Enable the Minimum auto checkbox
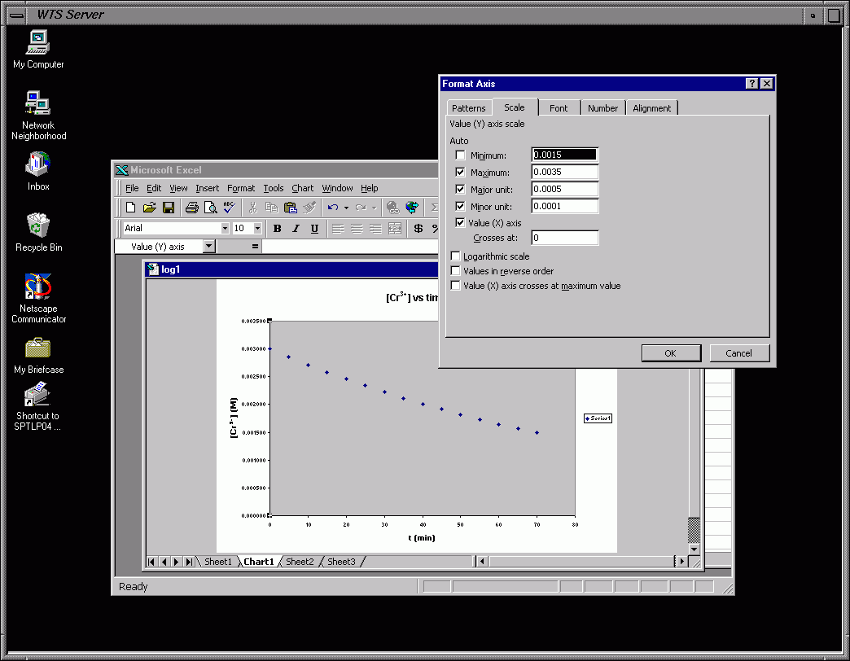This screenshot has width=850, height=661. click(461, 155)
